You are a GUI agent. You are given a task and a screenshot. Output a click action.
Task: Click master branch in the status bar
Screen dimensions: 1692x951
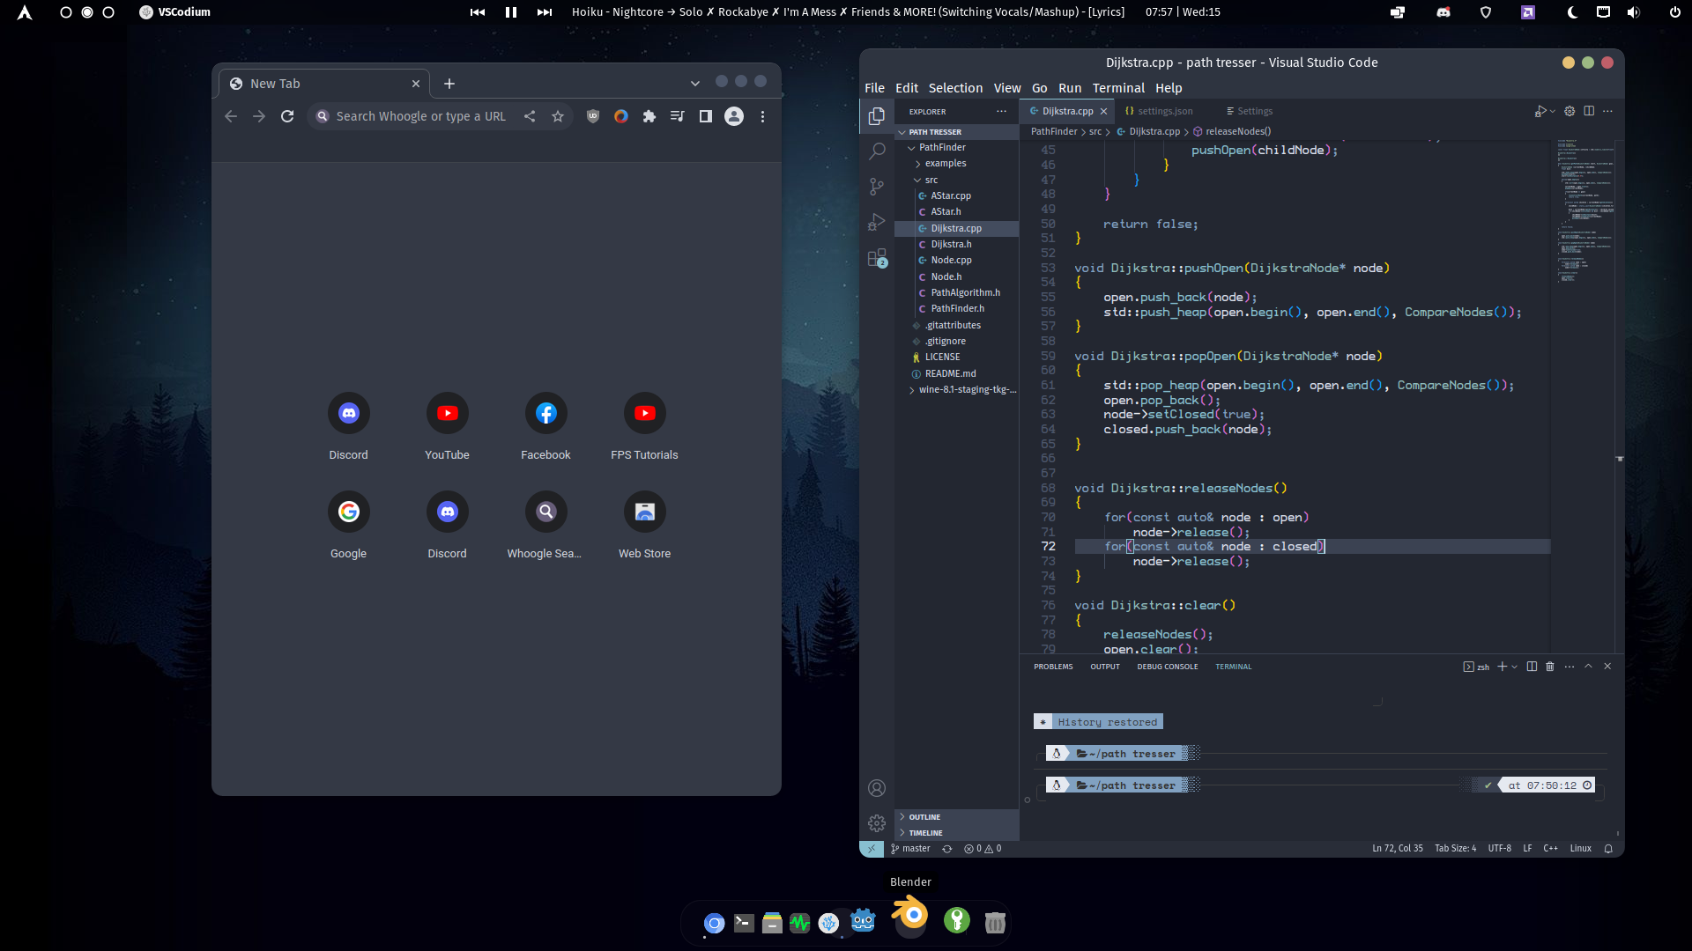tap(909, 848)
